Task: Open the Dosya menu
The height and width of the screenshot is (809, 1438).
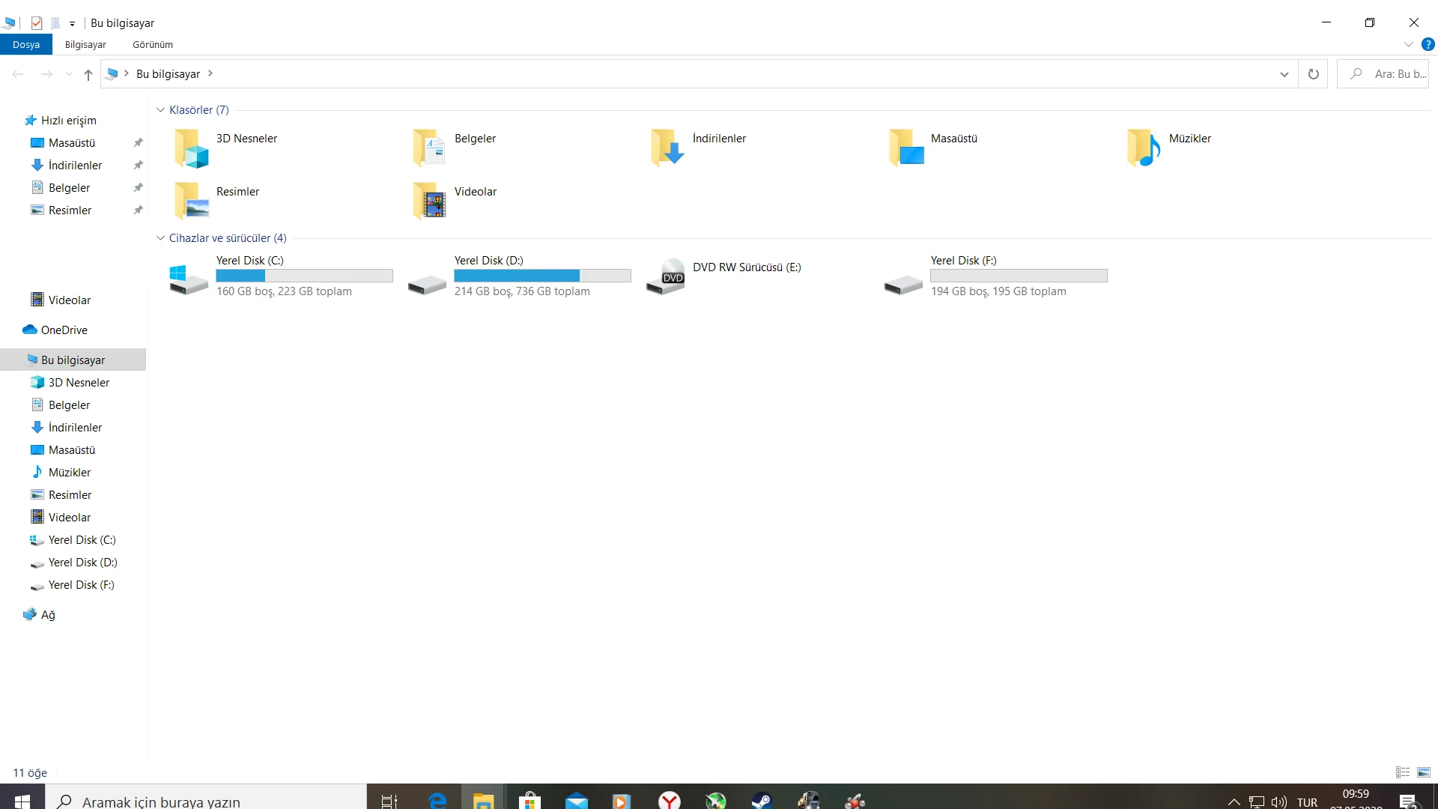Action: 26,45
